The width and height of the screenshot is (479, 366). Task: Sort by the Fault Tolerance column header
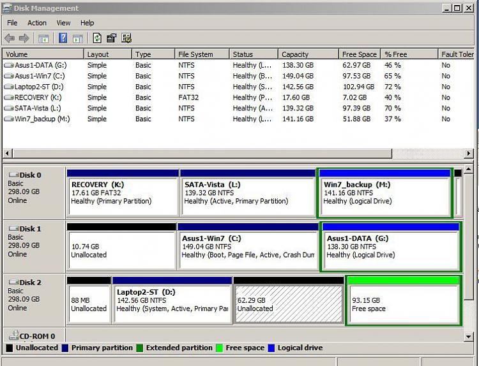(456, 54)
